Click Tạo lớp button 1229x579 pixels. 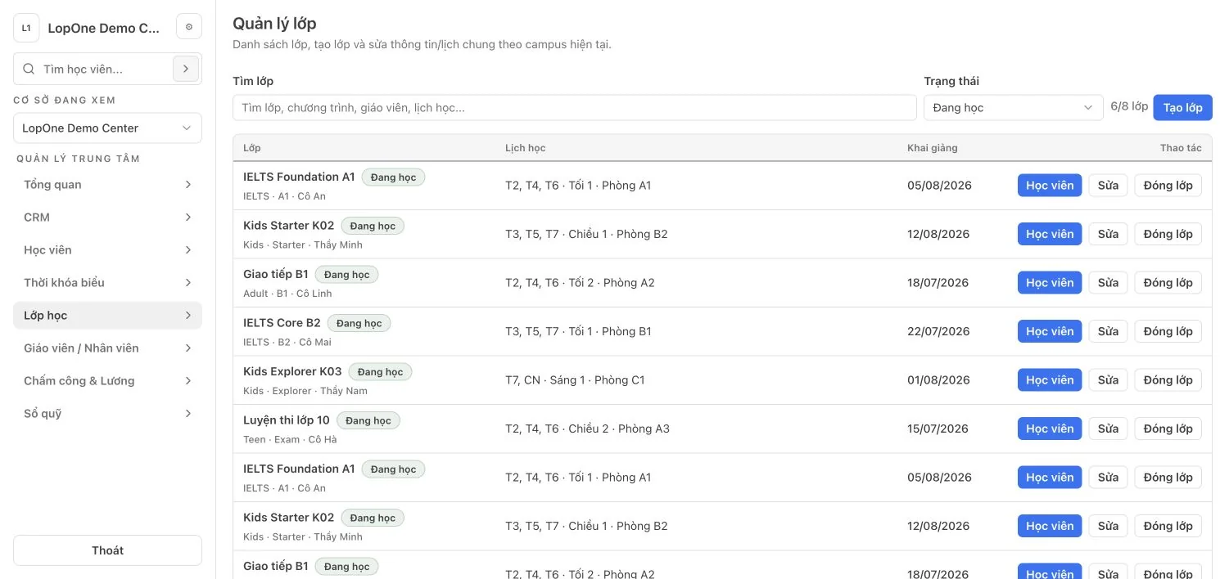[x=1182, y=108]
